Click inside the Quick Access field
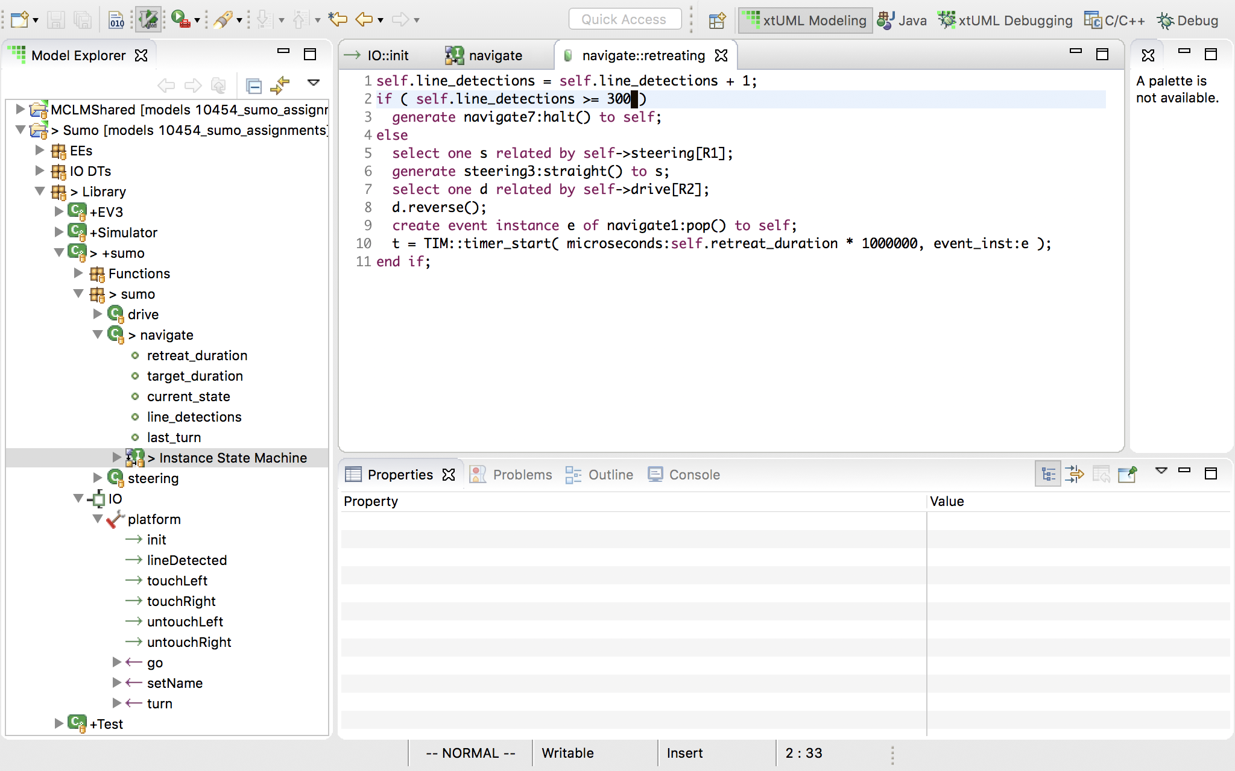Screen dimensions: 1235x771 tap(625, 19)
